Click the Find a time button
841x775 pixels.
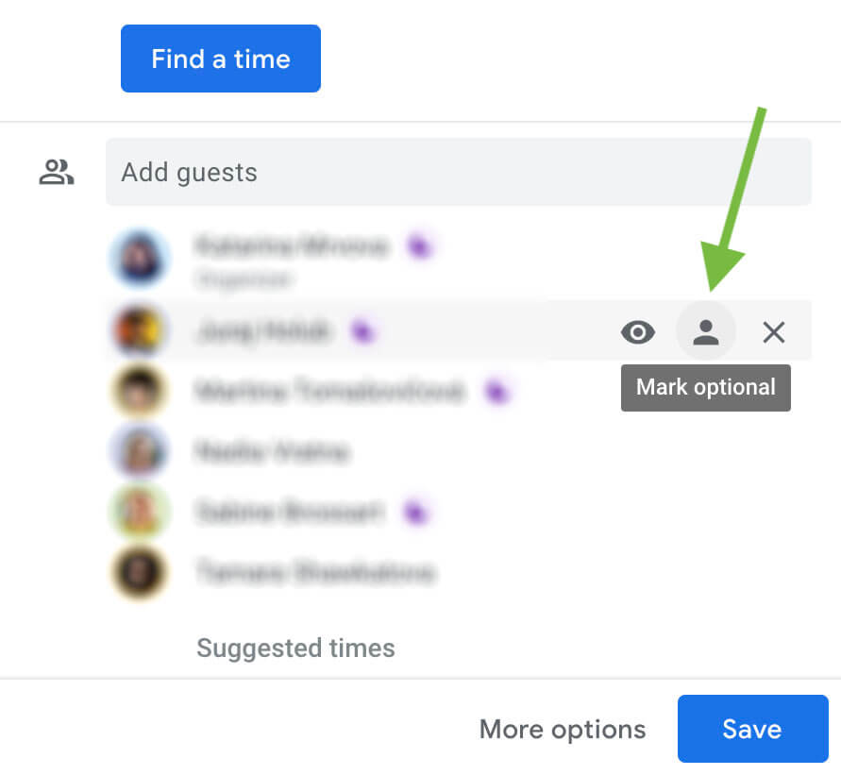[221, 59]
